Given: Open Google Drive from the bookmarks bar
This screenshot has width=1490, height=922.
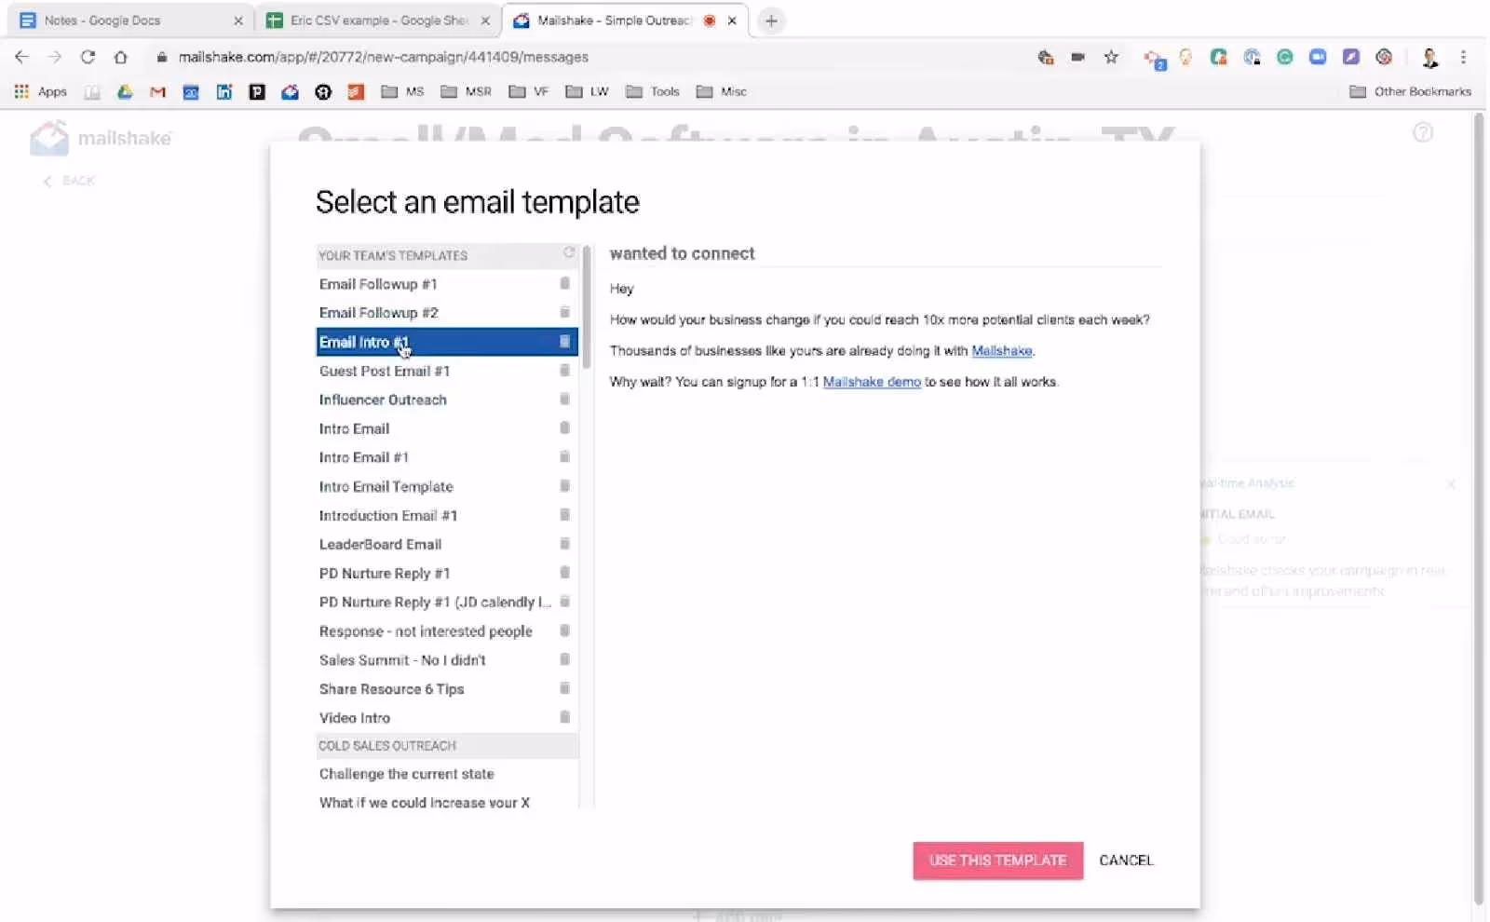Looking at the screenshot, I should [126, 91].
